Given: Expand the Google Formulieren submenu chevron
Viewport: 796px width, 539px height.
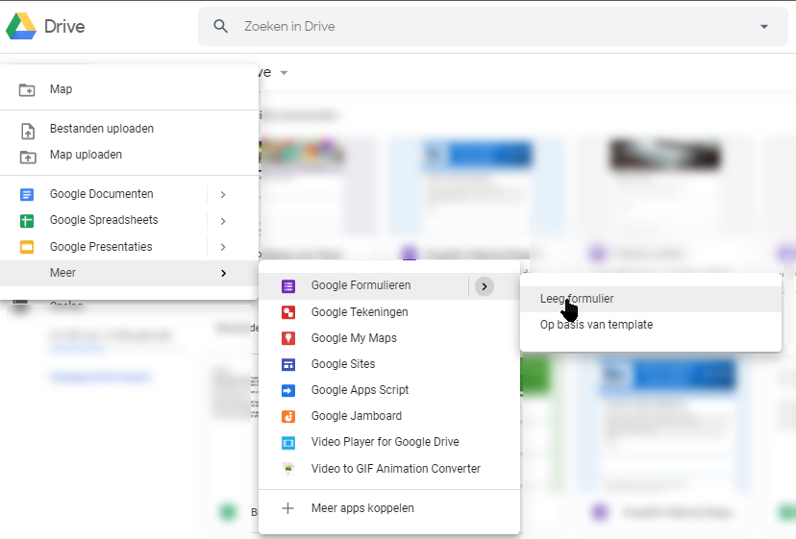Looking at the screenshot, I should tap(485, 286).
